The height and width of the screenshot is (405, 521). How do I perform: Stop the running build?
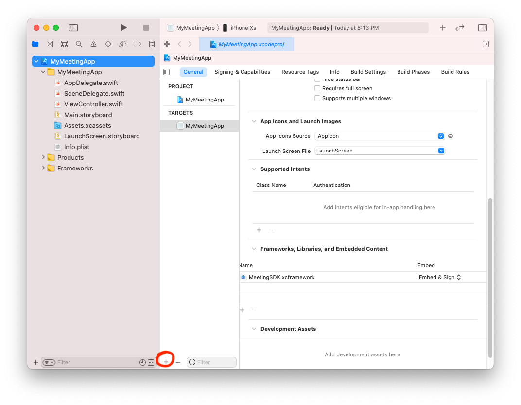146,28
